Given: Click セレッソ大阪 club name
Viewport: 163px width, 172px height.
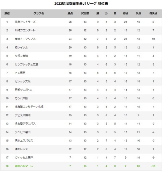Looking at the screenshot, I should point(23,81).
